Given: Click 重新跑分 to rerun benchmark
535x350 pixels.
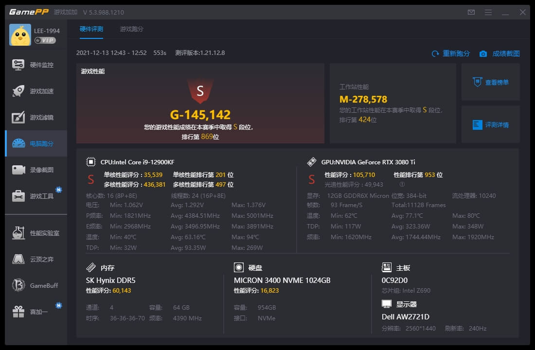Looking at the screenshot, I should point(456,53).
